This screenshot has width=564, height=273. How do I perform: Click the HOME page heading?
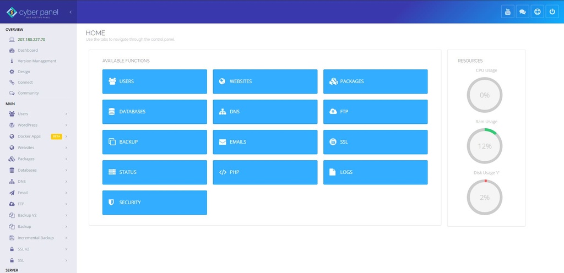[95, 33]
